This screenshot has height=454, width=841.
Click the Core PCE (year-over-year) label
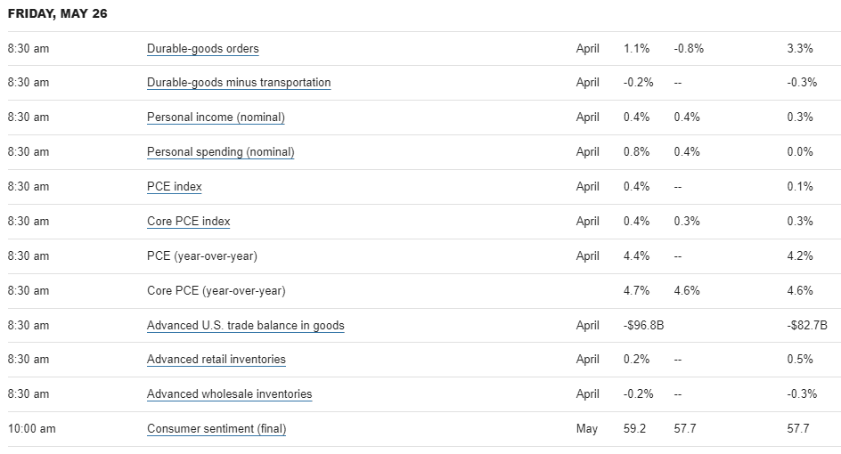click(216, 290)
